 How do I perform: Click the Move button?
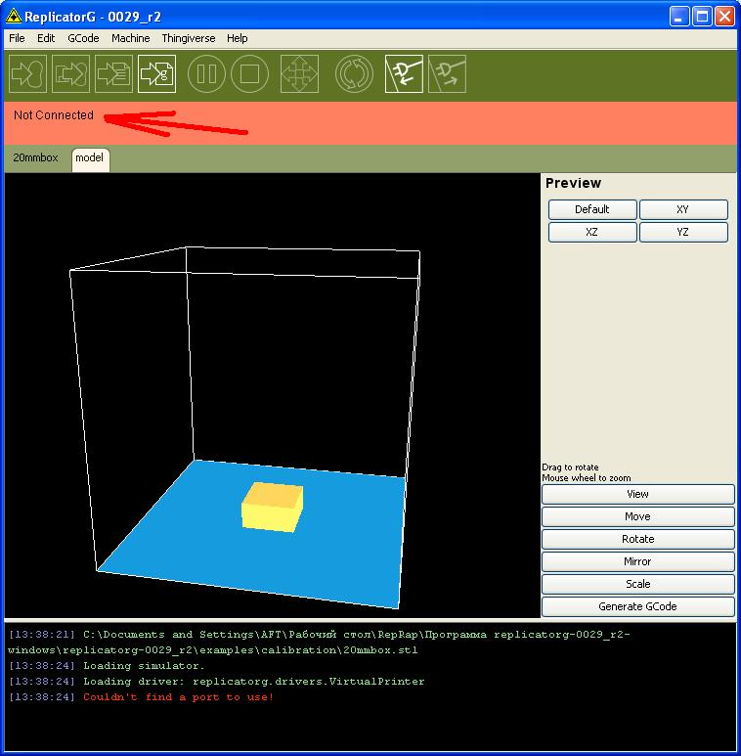[638, 516]
